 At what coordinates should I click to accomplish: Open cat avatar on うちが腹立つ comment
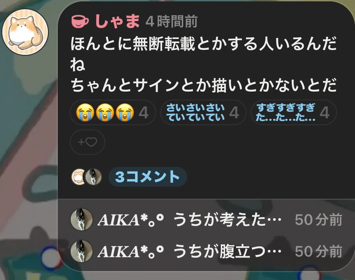[82, 251]
